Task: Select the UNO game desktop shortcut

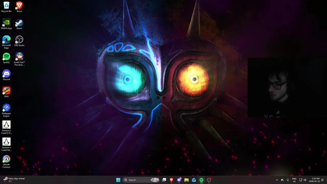Action: (6, 92)
